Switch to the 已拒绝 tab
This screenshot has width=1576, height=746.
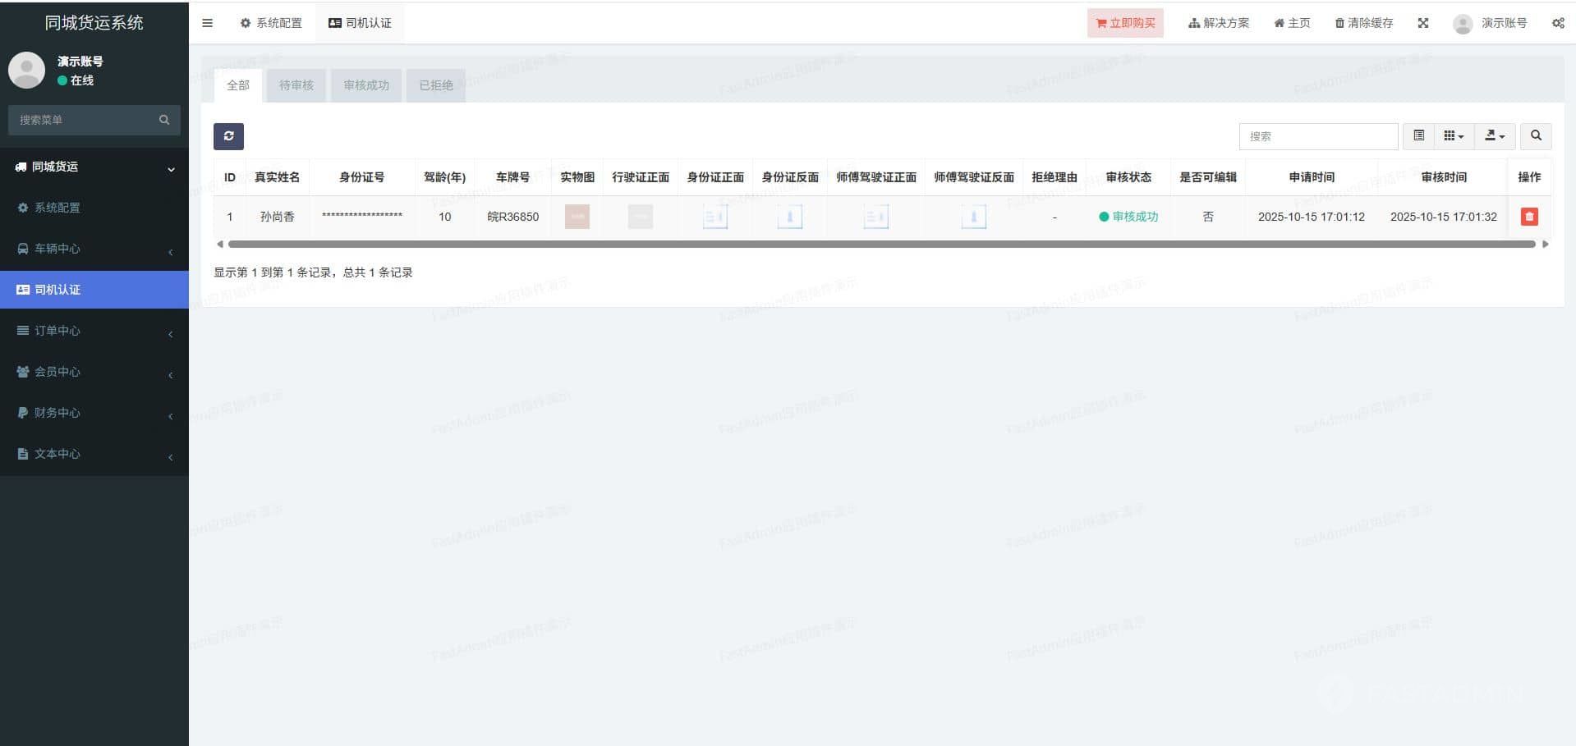pyautogui.click(x=436, y=85)
